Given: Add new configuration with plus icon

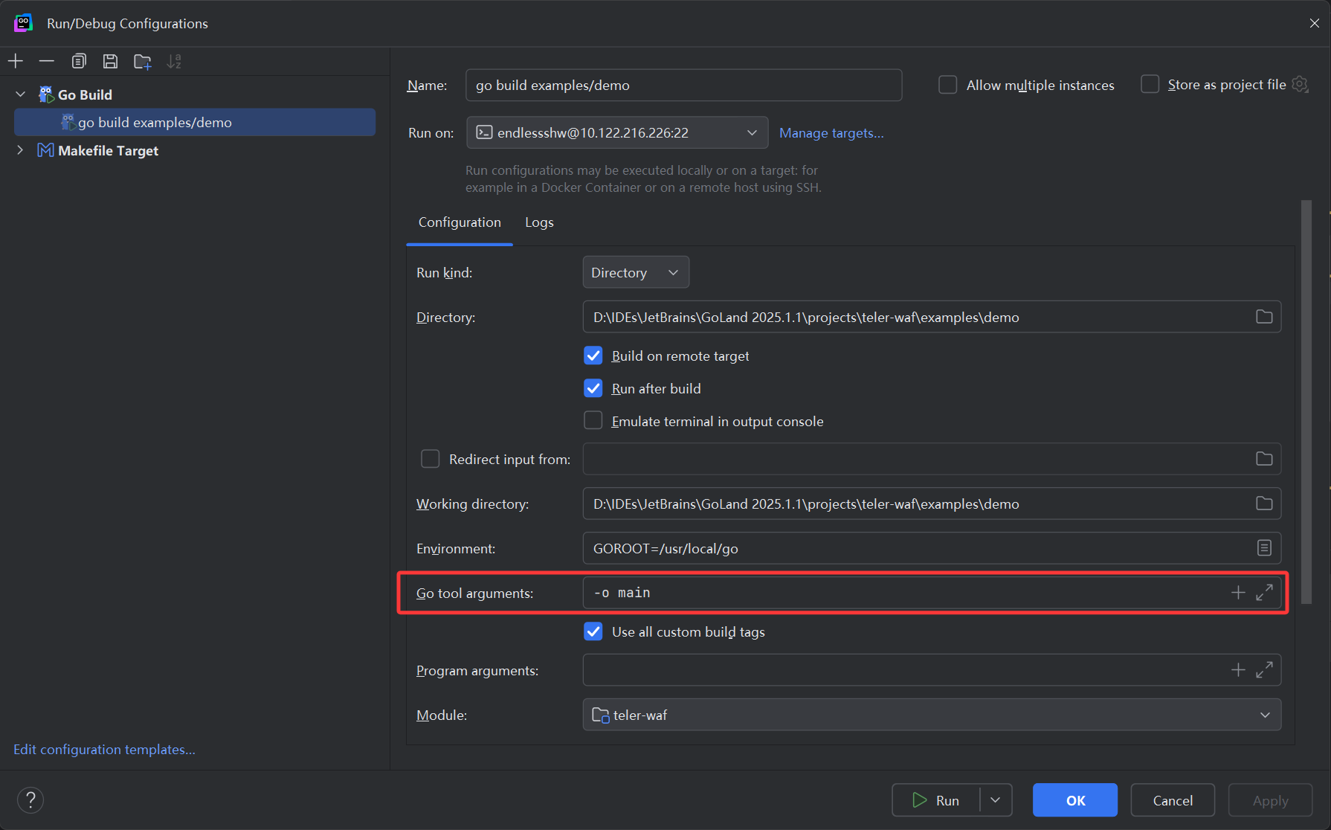Looking at the screenshot, I should pyautogui.click(x=16, y=61).
